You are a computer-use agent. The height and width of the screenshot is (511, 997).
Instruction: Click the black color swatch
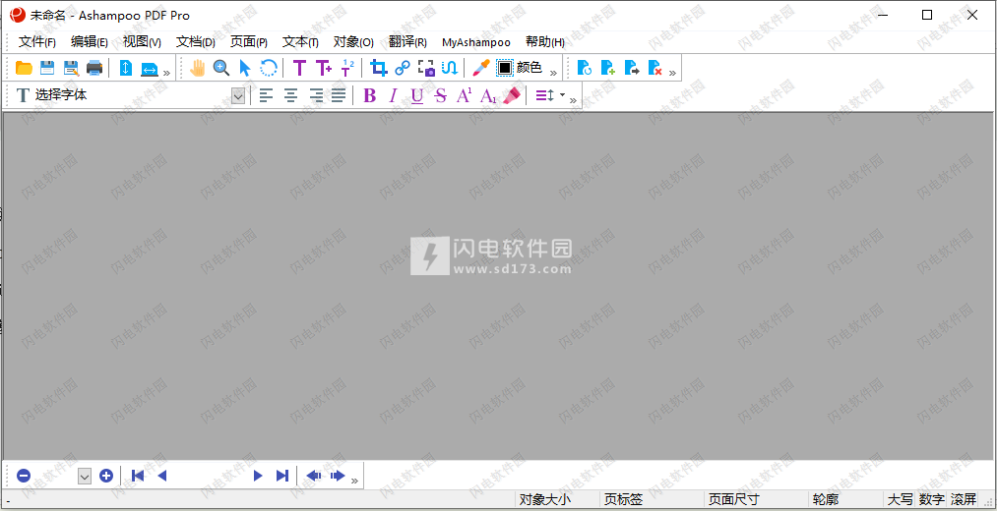(505, 68)
